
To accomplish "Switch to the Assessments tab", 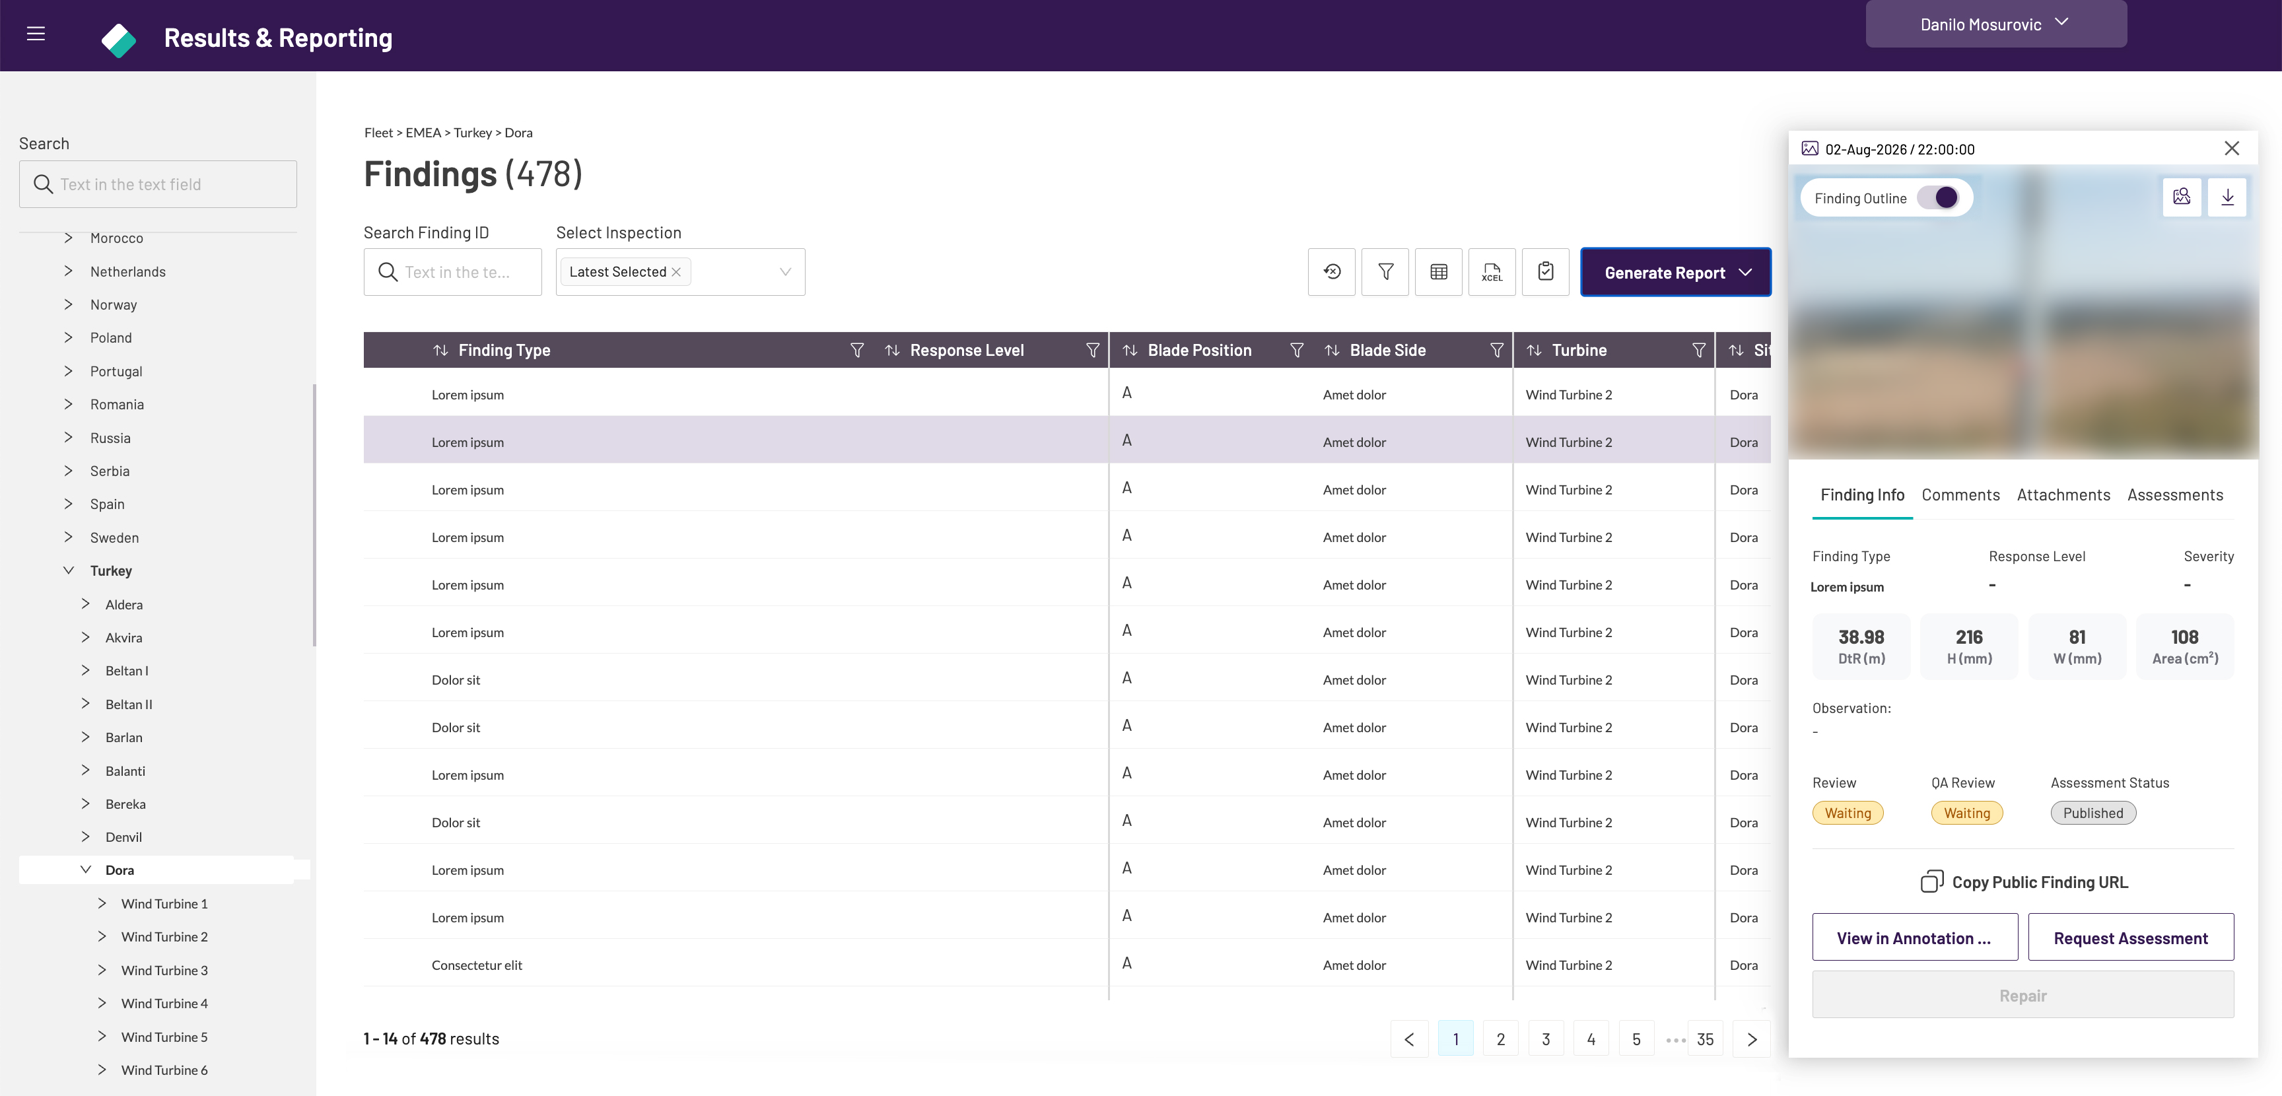I will (2175, 495).
